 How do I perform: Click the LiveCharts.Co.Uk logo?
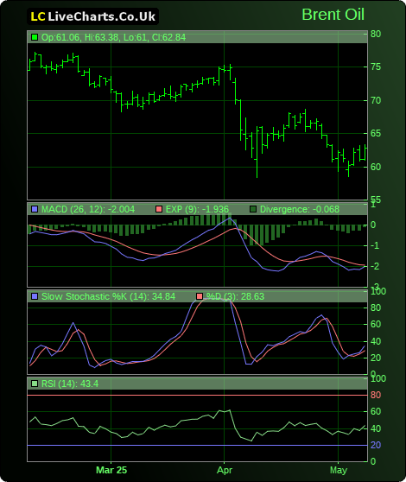pos(92,16)
